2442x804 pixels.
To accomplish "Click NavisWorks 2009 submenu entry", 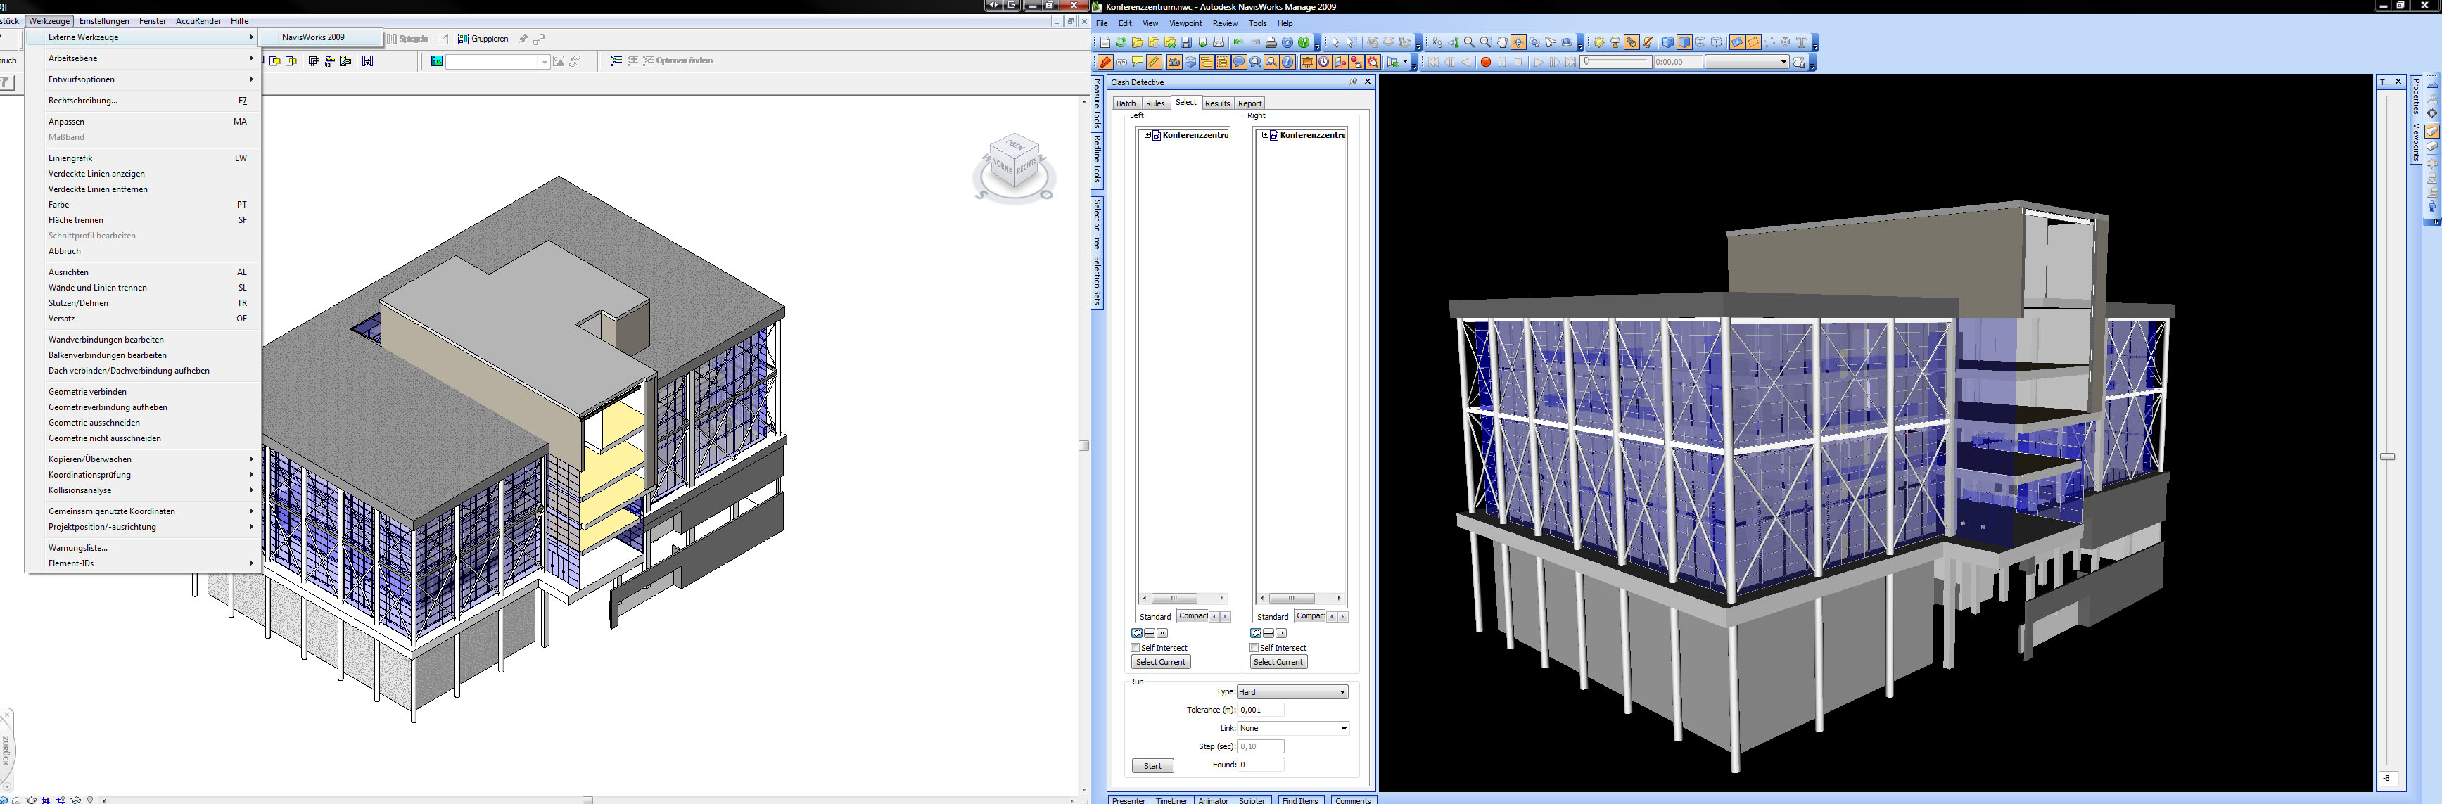I will pos(319,37).
